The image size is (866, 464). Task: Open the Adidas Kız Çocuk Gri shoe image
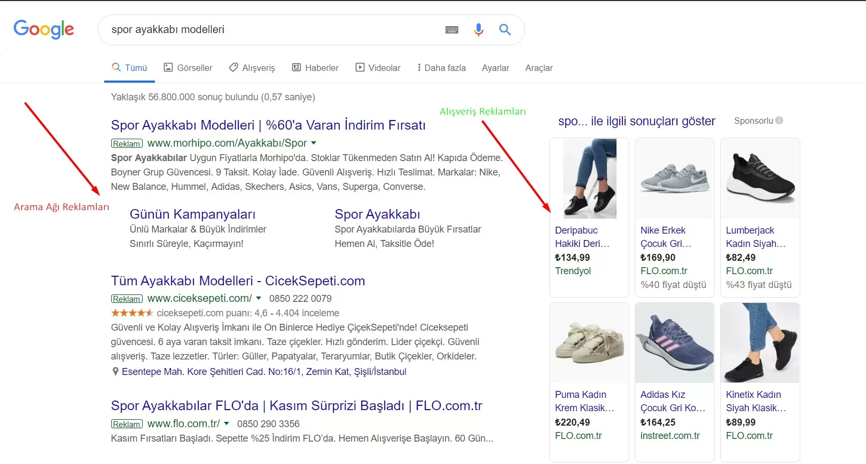pyautogui.click(x=675, y=343)
